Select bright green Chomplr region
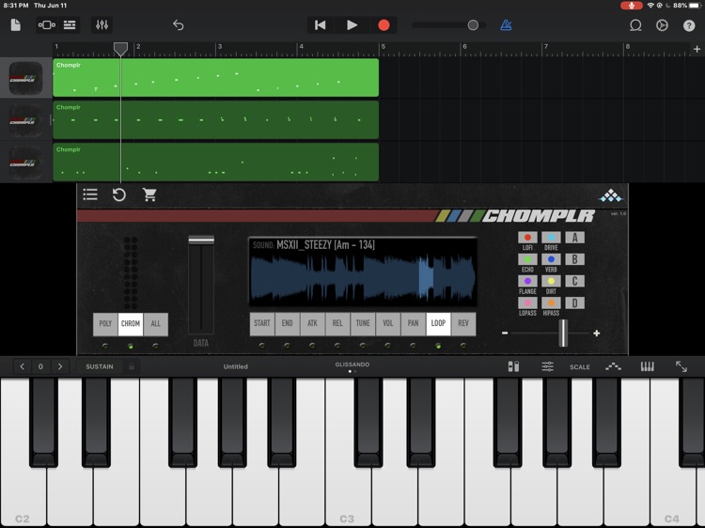 216,77
